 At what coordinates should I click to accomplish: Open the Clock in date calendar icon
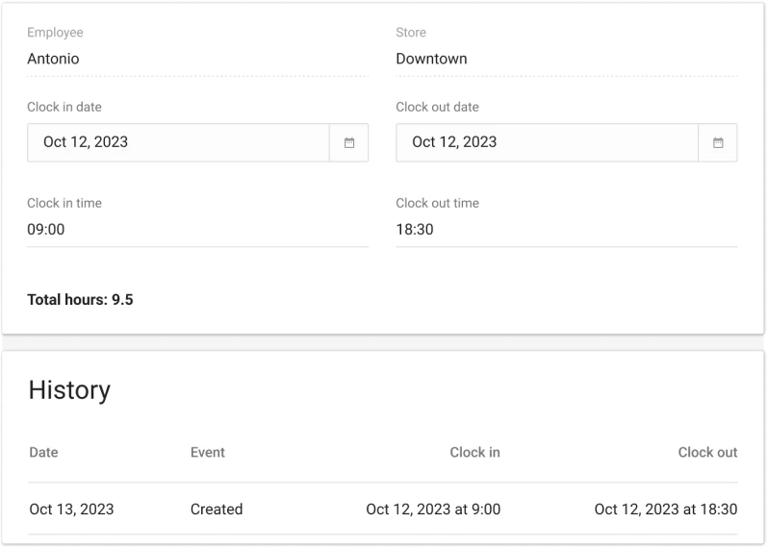[x=349, y=142]
